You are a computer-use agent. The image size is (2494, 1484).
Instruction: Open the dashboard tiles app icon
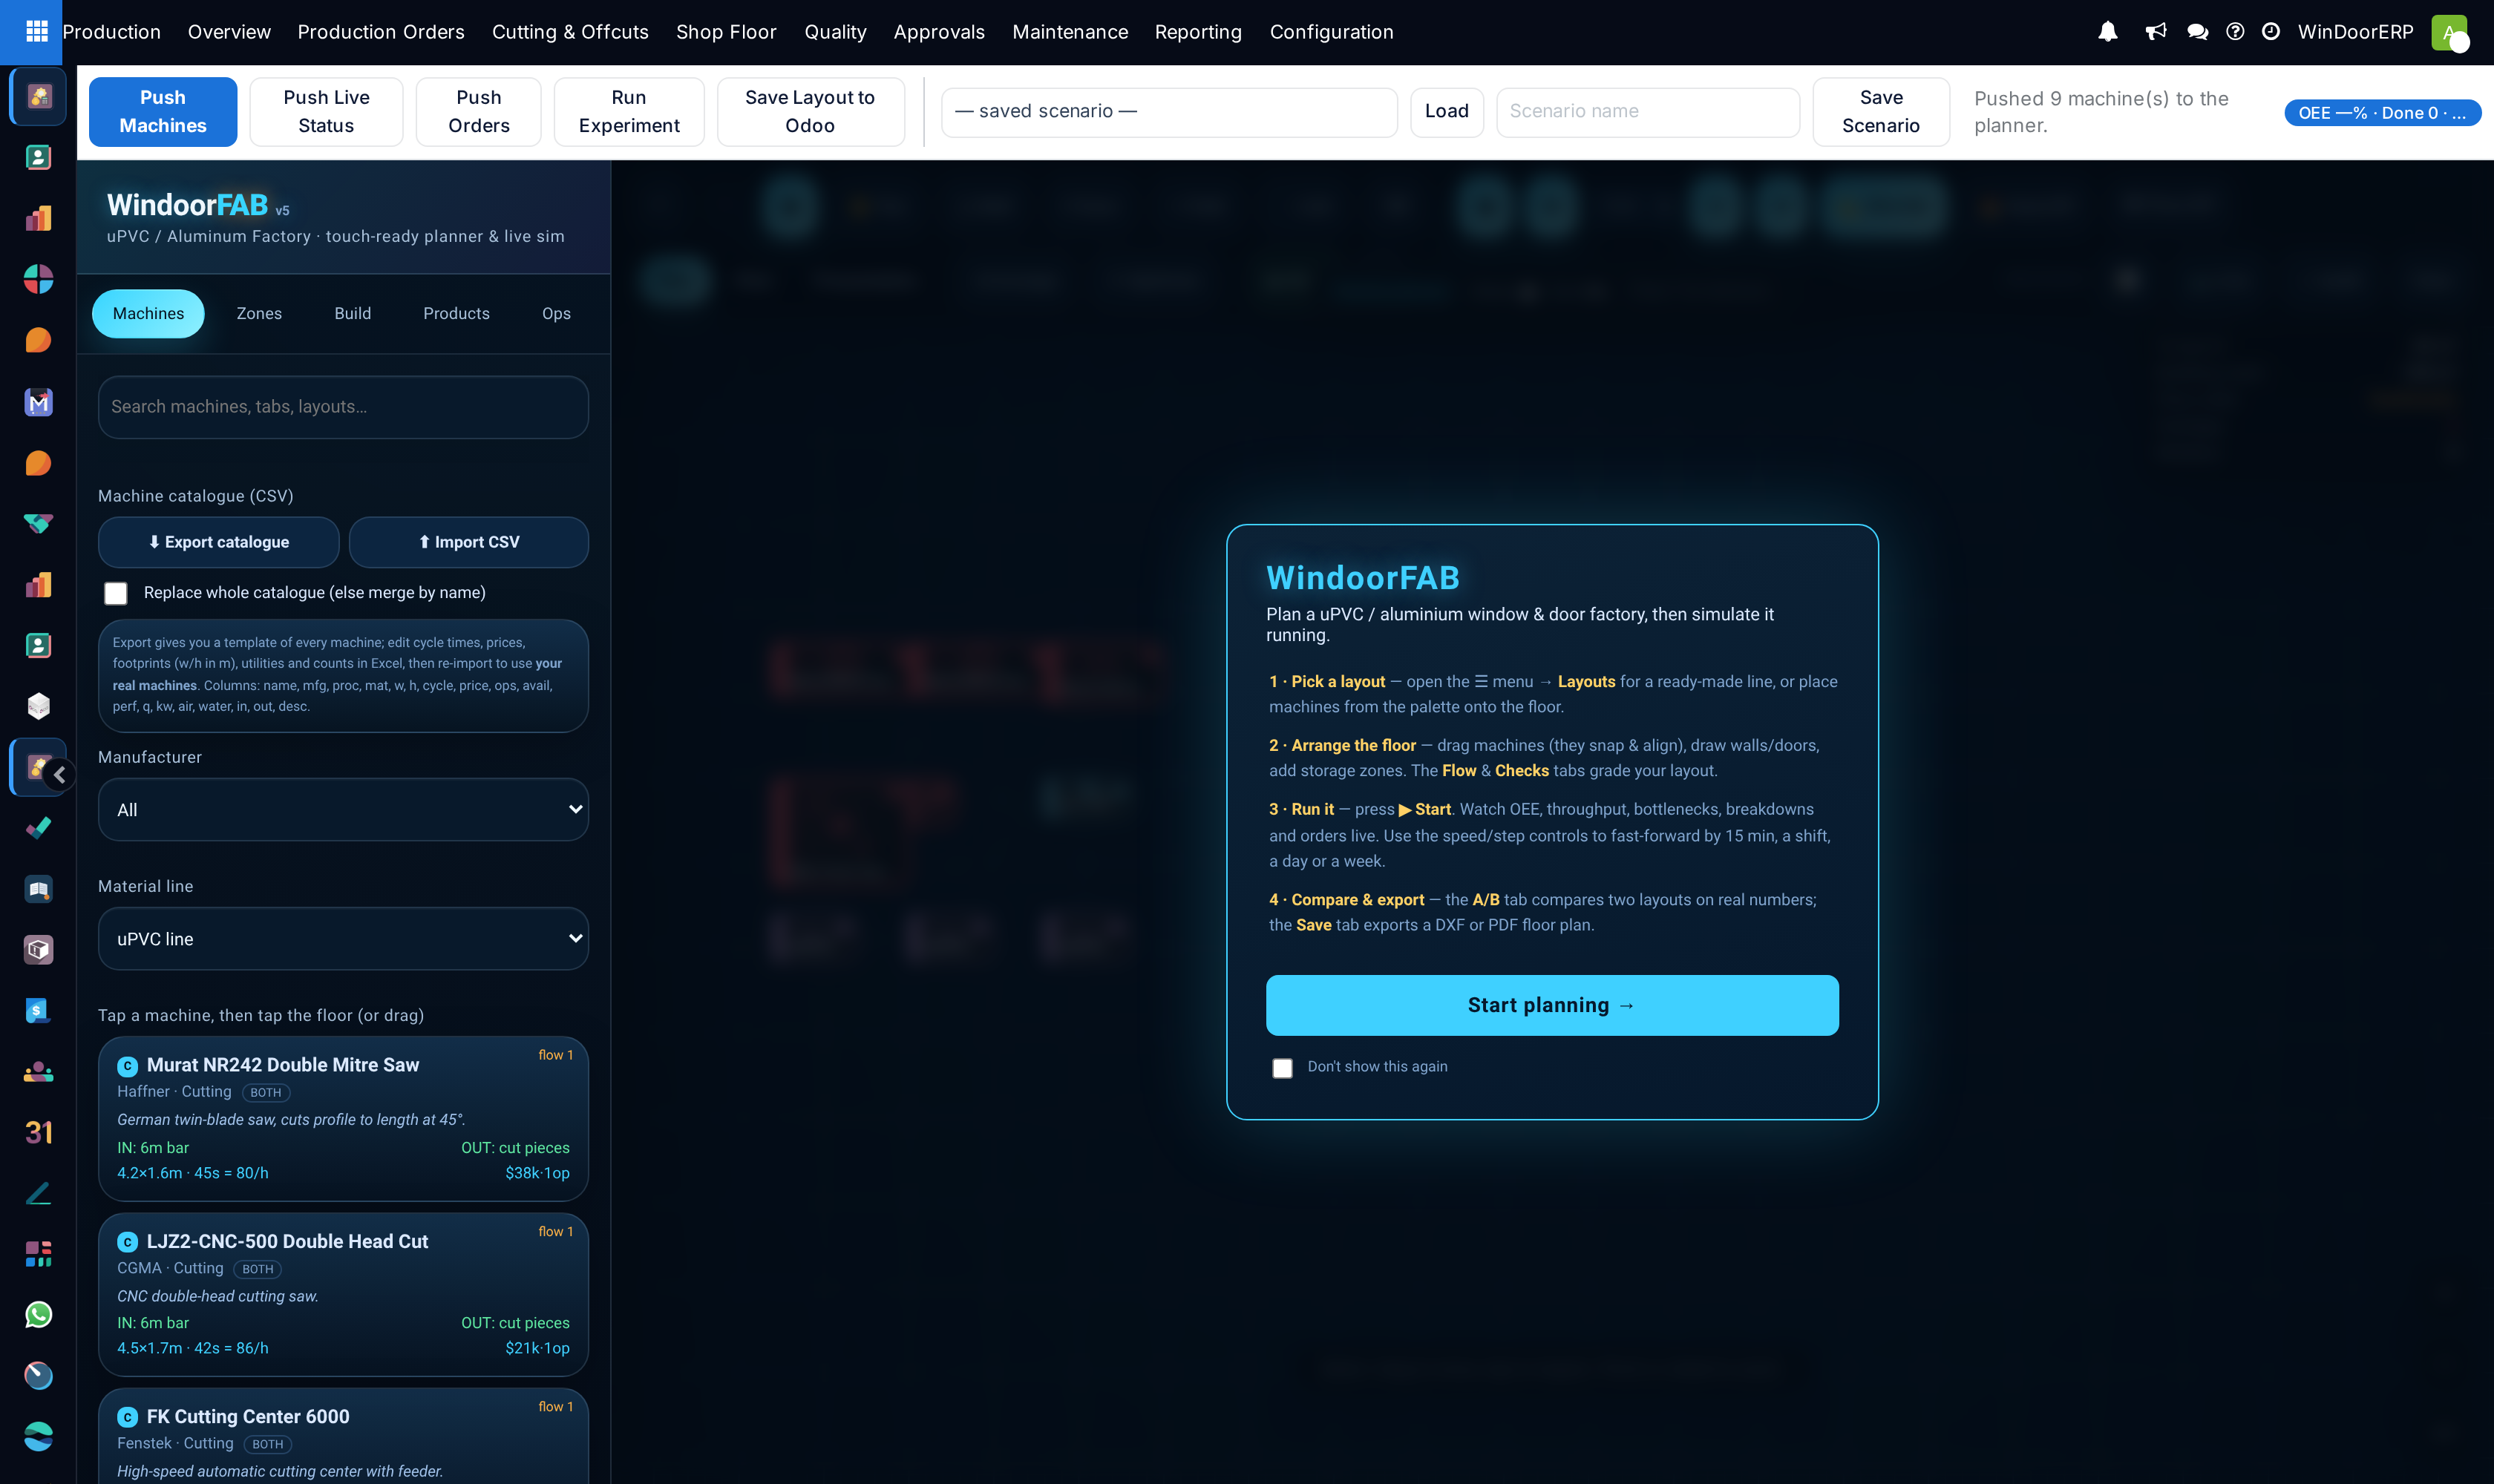pyautogui.click(x=38, y=1254)
